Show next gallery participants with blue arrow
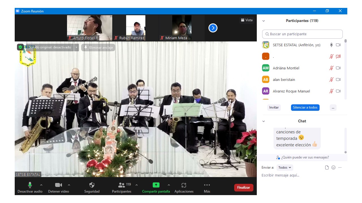362x203 pixels. coord(213,28)
